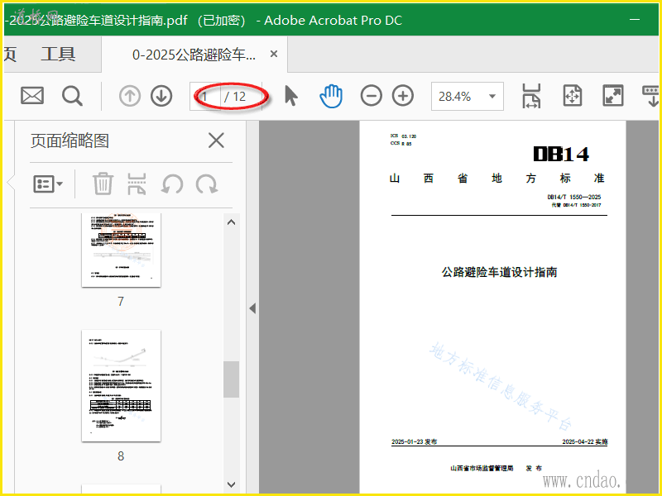Open the thumbnail options menu dropdown

coord(48,184)
